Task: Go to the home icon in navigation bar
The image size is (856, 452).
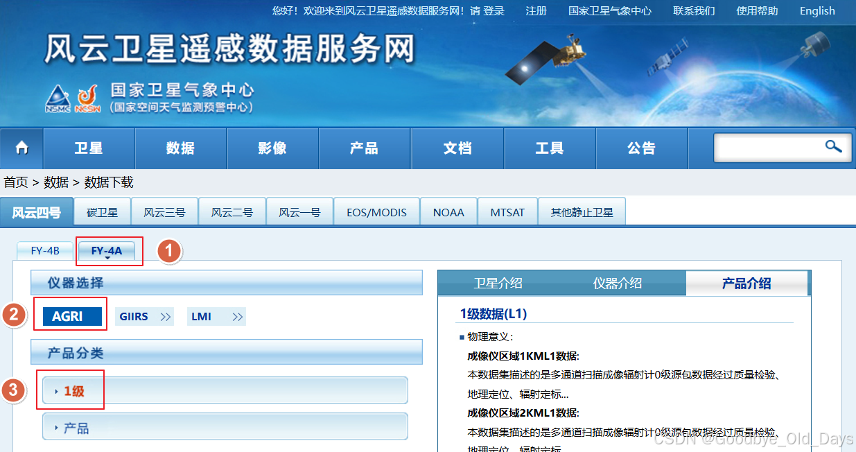Action: click(x=21, y=148)
